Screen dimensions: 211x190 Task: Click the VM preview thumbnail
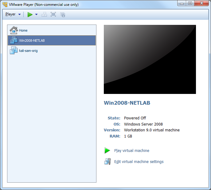[150, 59]
